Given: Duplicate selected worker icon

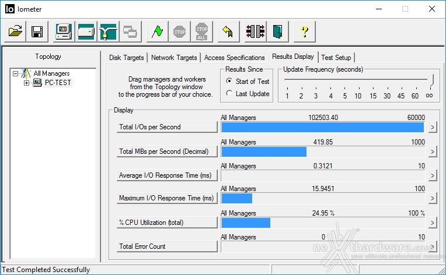Looking at the screenshot, I should pyautogui.click(x=131, y=31).
